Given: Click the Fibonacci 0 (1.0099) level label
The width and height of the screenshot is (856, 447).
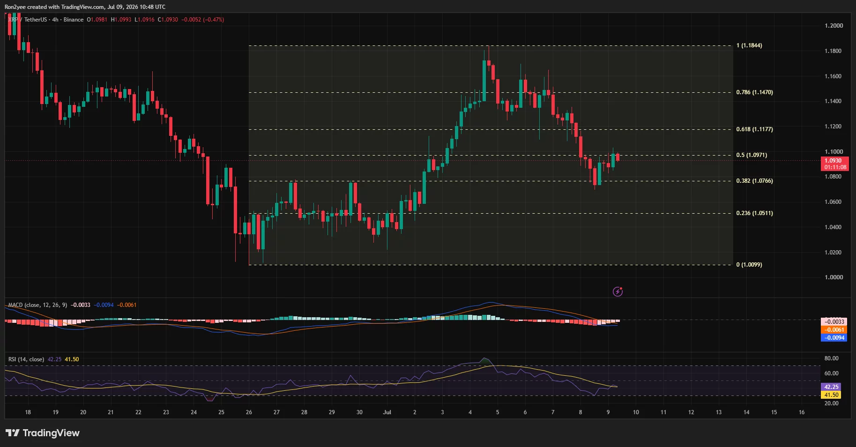Looking at the screenshot, I should tap(749, 265).
